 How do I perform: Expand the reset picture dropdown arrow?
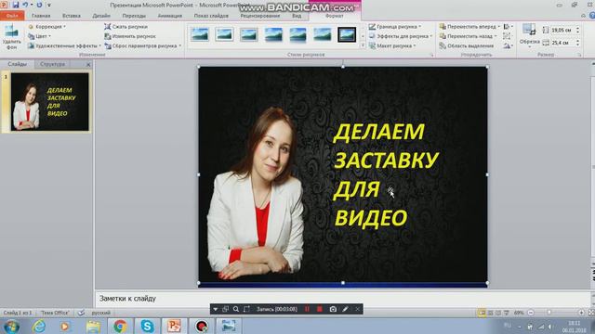coord(179,45)
